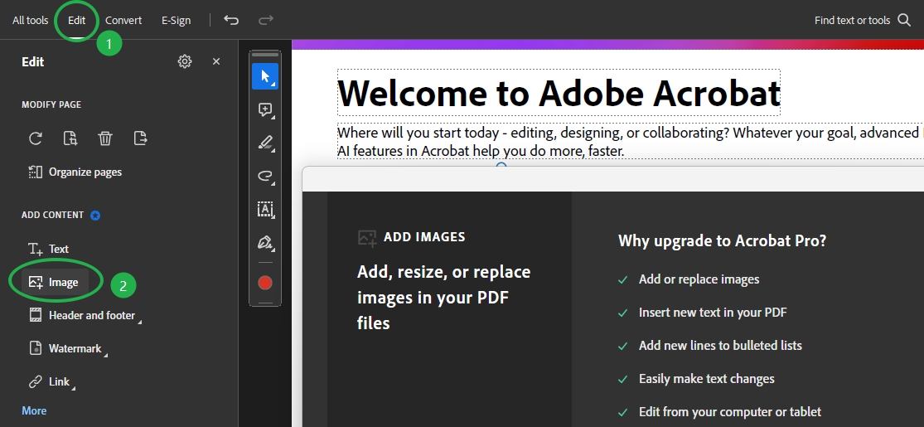Close the Edit panel
924x427 pixels.
[x=216, y=61]
